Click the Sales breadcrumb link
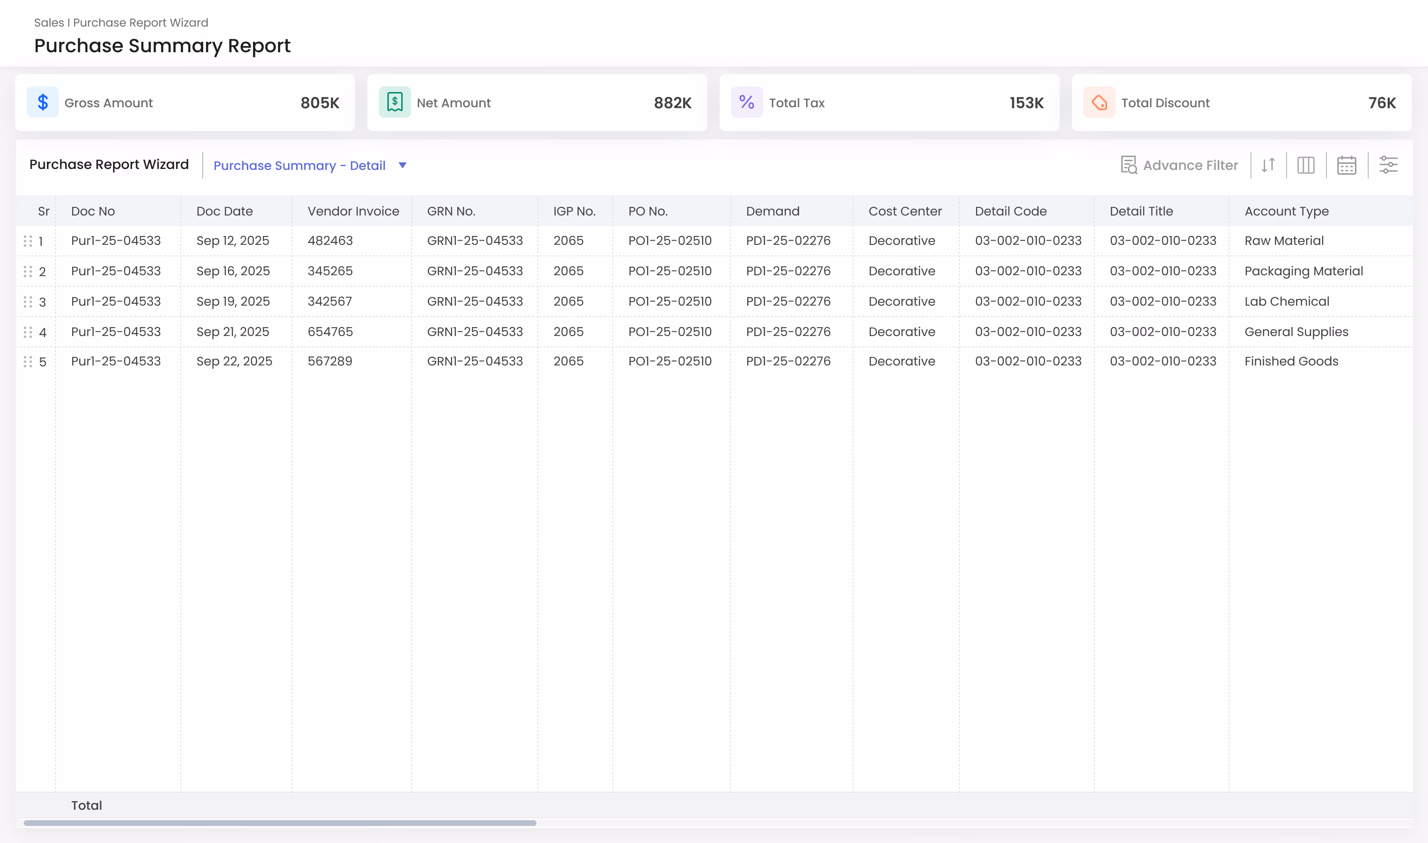Image resolution: width=1428 pixels, height=843 pixels. 49,23
